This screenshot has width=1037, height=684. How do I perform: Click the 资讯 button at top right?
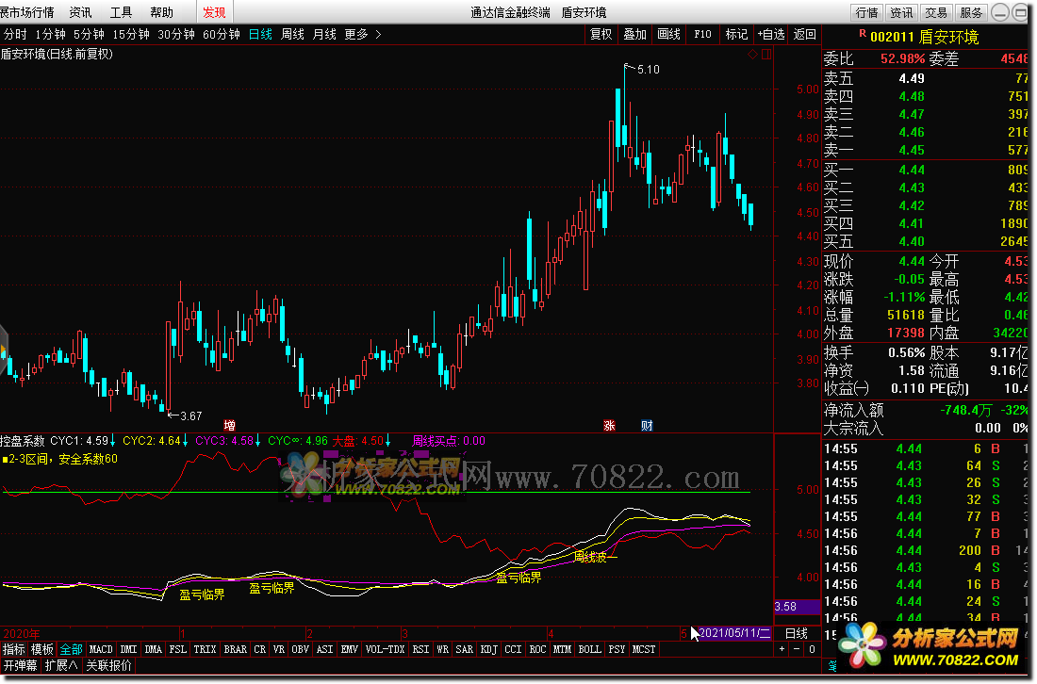click(x=900, y=12)
